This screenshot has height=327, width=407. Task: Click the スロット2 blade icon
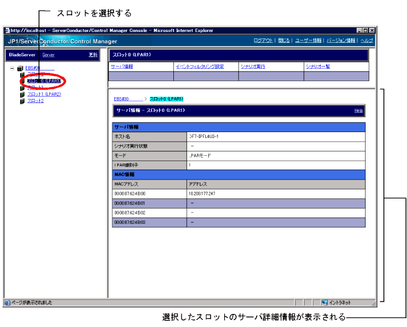(22, 101)
